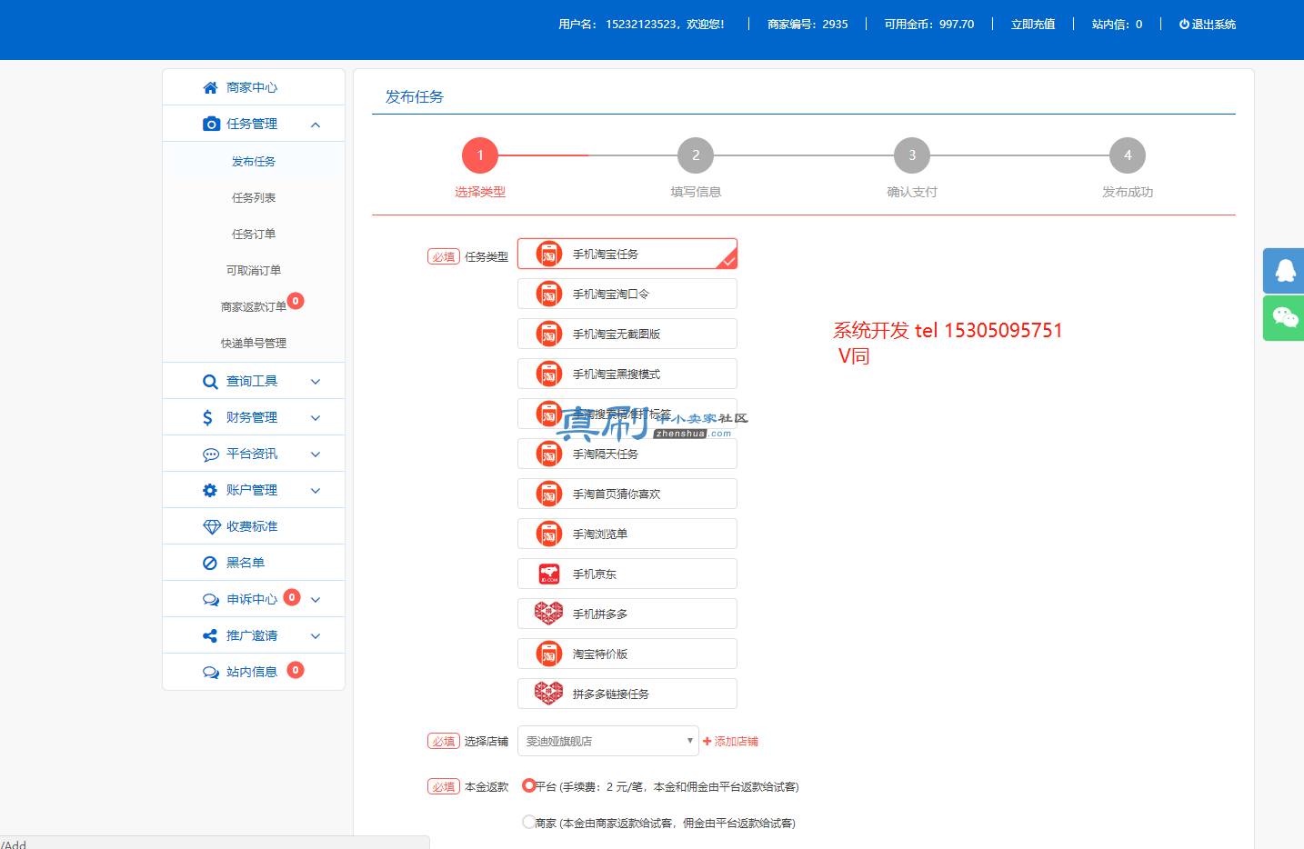
Task: Open 快递单号管理 in the sidebar
Action: [x=254, y=343]
